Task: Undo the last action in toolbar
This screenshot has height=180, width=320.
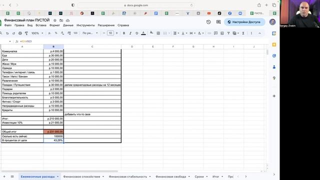Action: (7, 33)
